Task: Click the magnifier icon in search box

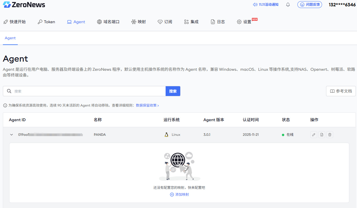Action: click(9, 91)
